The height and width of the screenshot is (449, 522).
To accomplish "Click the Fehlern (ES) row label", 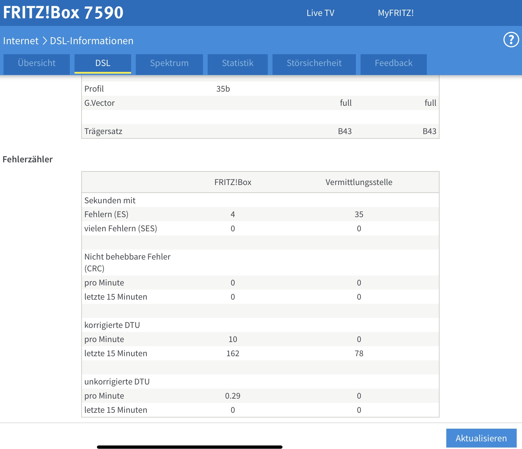I will click(106, 214).
